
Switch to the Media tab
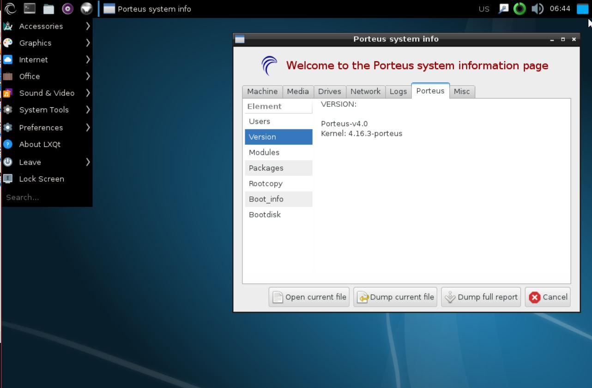[298, 91]
